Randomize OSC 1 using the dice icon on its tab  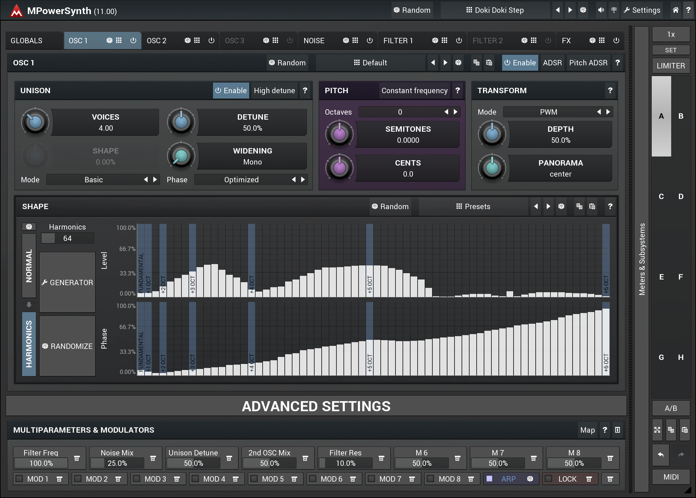pos(110,41)
